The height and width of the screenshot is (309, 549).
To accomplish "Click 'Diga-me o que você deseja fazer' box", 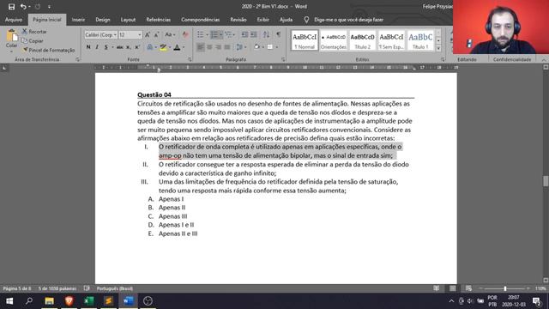I will pos(348,20).
